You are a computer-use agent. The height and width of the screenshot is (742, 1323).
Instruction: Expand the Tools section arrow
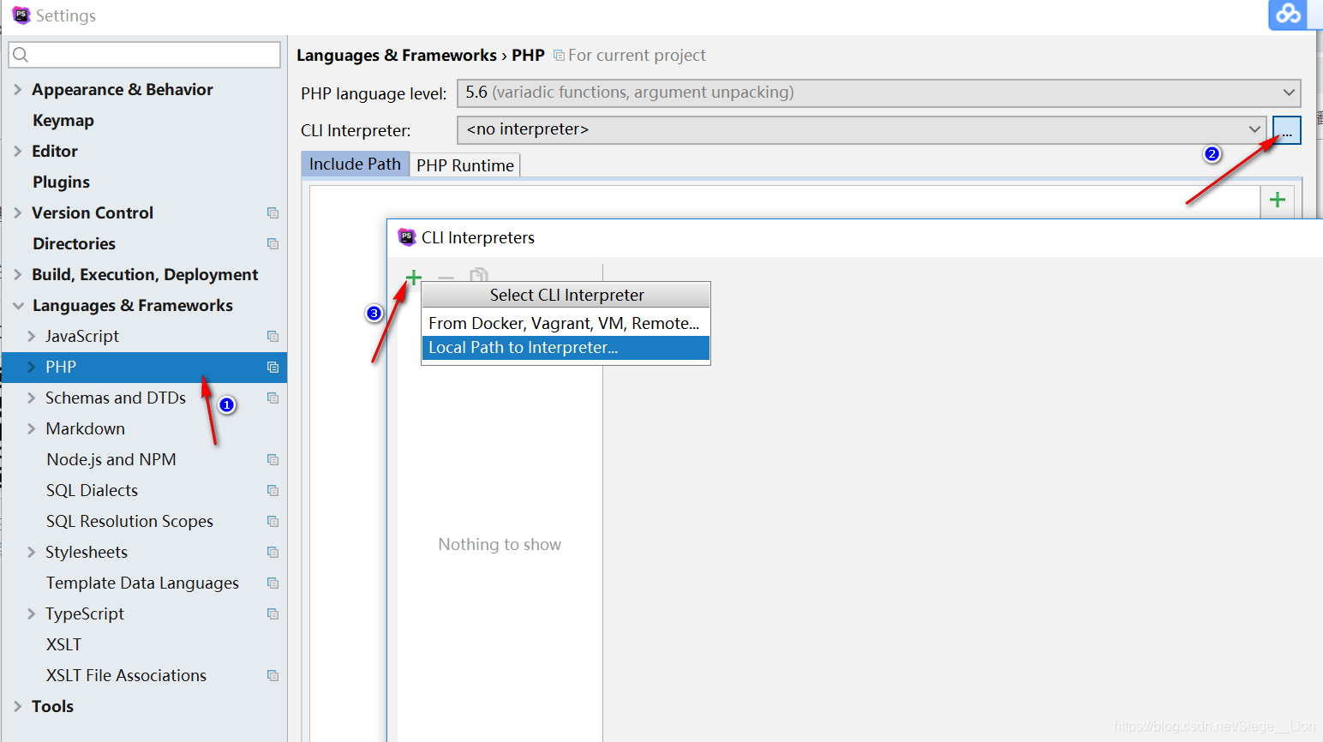[x=18, y=706]
